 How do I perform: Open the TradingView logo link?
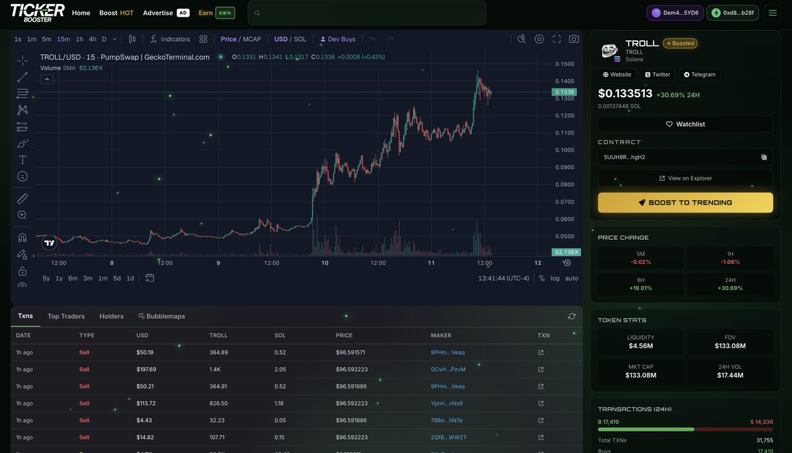[49, 243]
